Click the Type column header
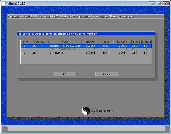 (106, 42)
